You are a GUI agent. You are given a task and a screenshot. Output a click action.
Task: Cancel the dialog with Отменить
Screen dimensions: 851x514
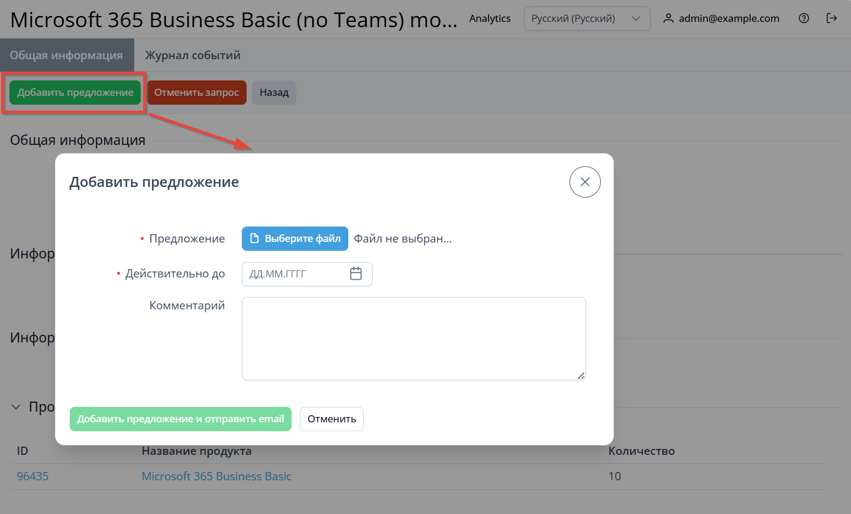(x=332, y=419)
